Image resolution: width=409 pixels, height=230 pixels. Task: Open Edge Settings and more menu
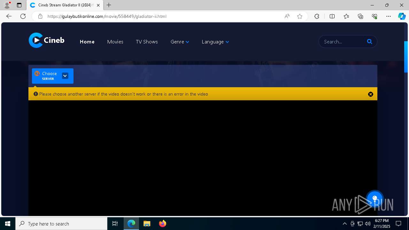389,16
